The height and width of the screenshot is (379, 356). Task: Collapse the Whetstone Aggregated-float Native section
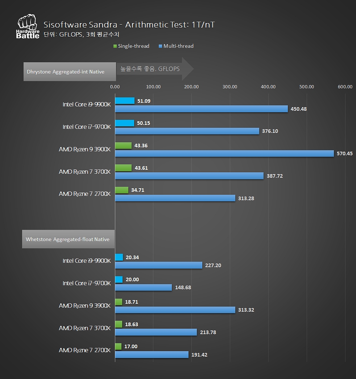[68, 239]
